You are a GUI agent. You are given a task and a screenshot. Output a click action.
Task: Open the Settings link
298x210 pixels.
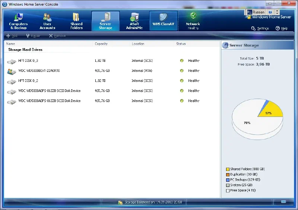[x=260, y=29]
